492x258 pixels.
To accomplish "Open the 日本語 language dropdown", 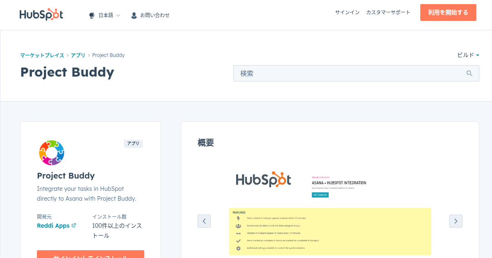I will (x=109, y=15).
